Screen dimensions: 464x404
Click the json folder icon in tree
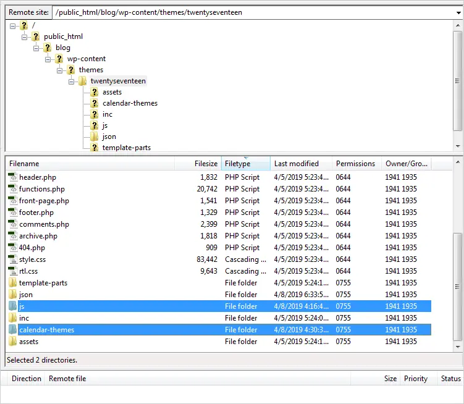click(x=95, y=137)
